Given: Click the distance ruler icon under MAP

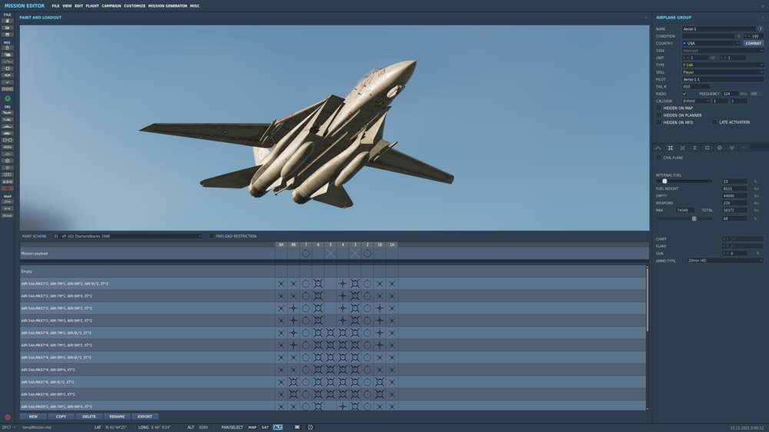Looking at the screenshot, I should tap(8, 209).
